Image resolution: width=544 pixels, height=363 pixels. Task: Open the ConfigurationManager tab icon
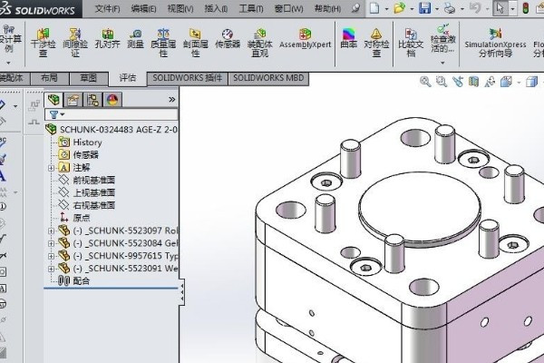(93, 100)
